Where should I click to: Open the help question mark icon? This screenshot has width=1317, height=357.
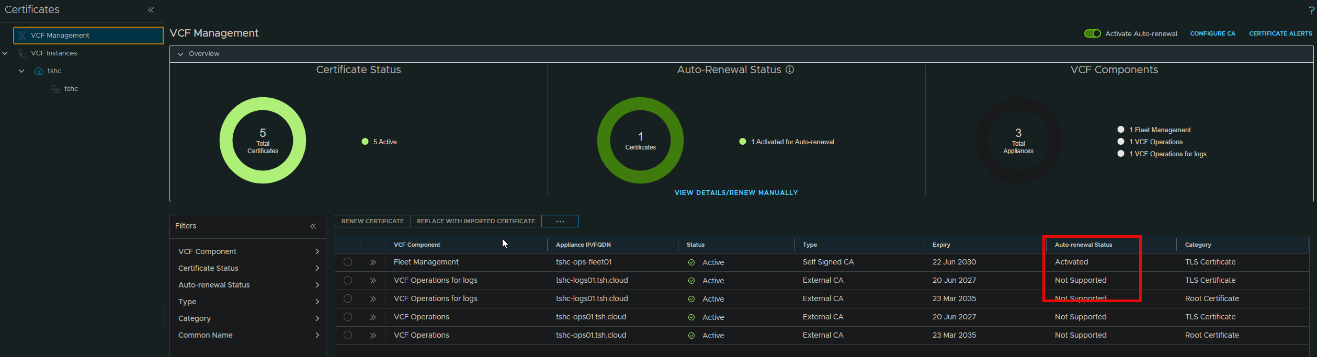point(1311,10)
